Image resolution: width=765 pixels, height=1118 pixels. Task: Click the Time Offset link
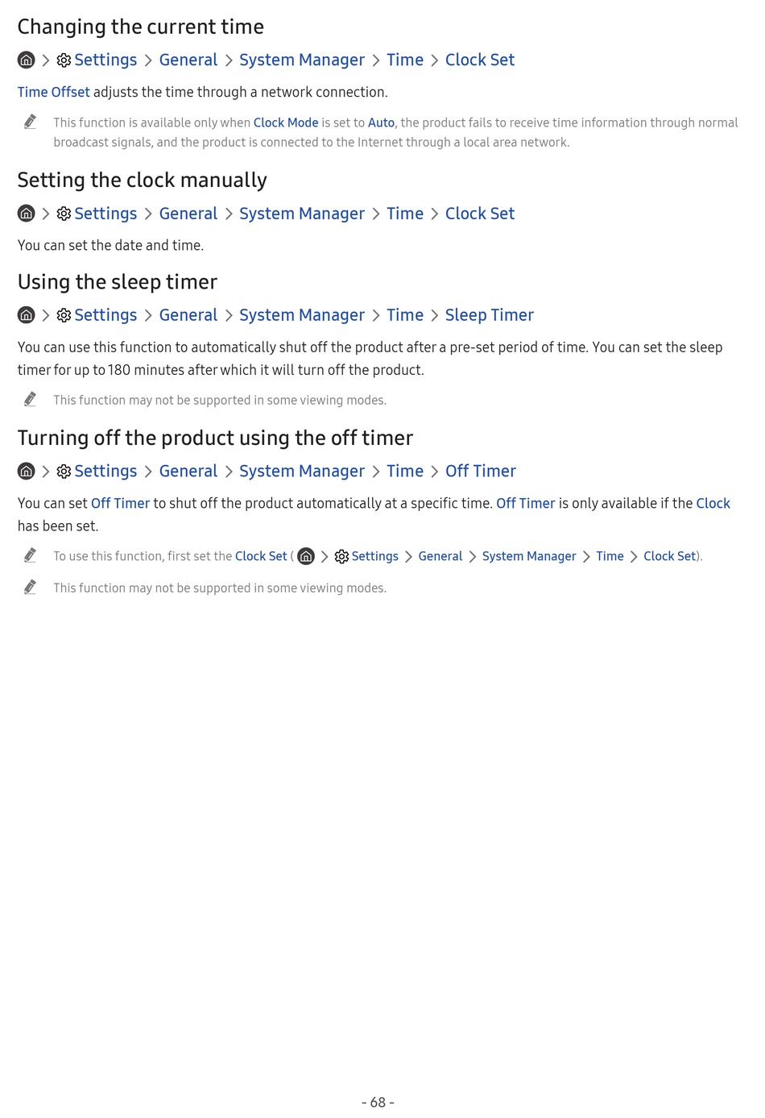click(x=54, y=93)
